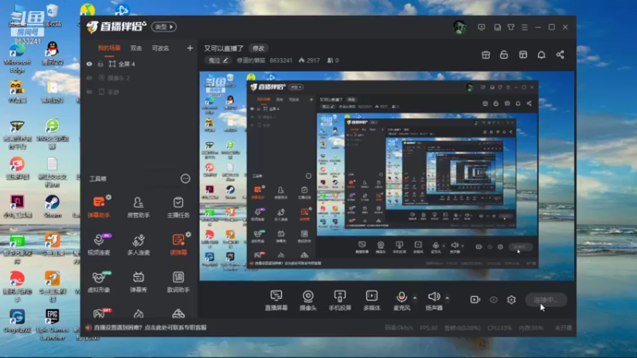Add a 手机投屏 phone cast source
The height and width of the screenshot is (358, 637).
click(340, 301)
